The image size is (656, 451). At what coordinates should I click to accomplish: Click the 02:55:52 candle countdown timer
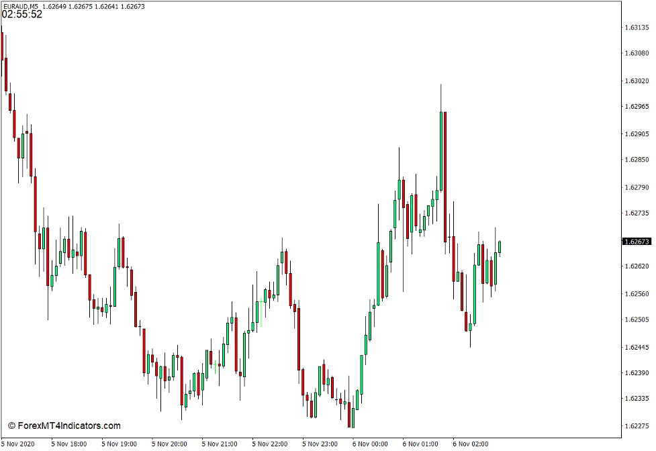[22, 14]
